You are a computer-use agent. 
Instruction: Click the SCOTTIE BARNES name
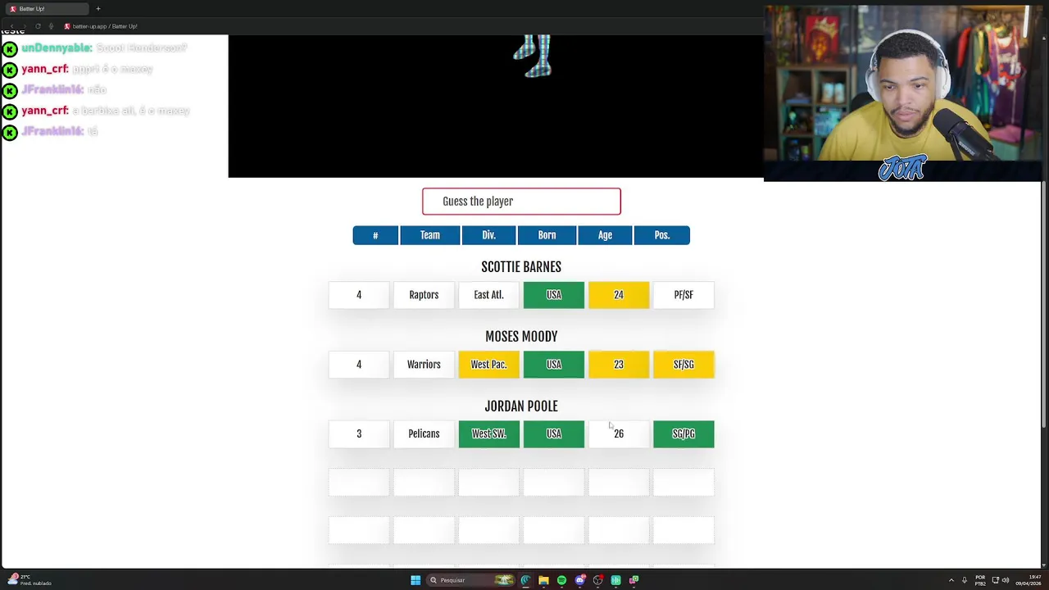coord(521,267)
